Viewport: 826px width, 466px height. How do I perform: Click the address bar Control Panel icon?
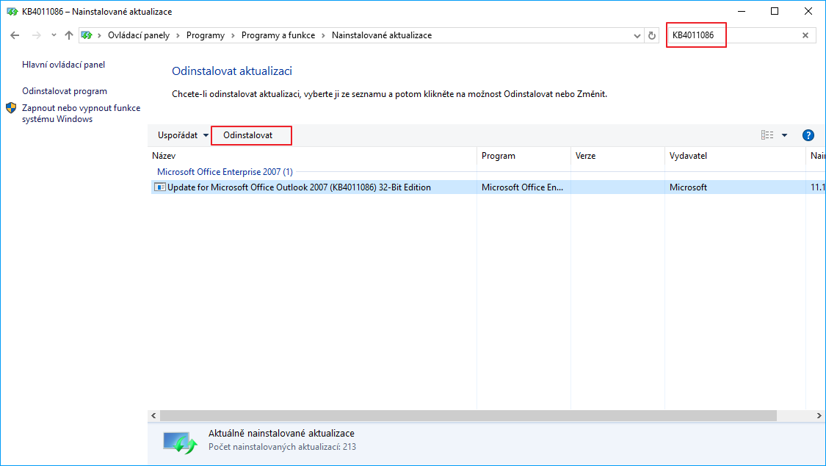87,35
